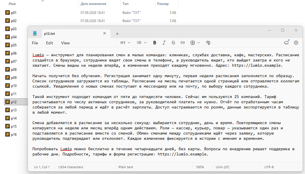Sort by Имя column in Explorer
The width and height of the screenshot is (305, 174).
tap(12, 4)
